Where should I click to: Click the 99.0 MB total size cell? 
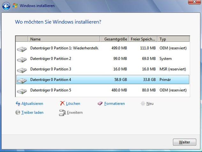point(120,59)
